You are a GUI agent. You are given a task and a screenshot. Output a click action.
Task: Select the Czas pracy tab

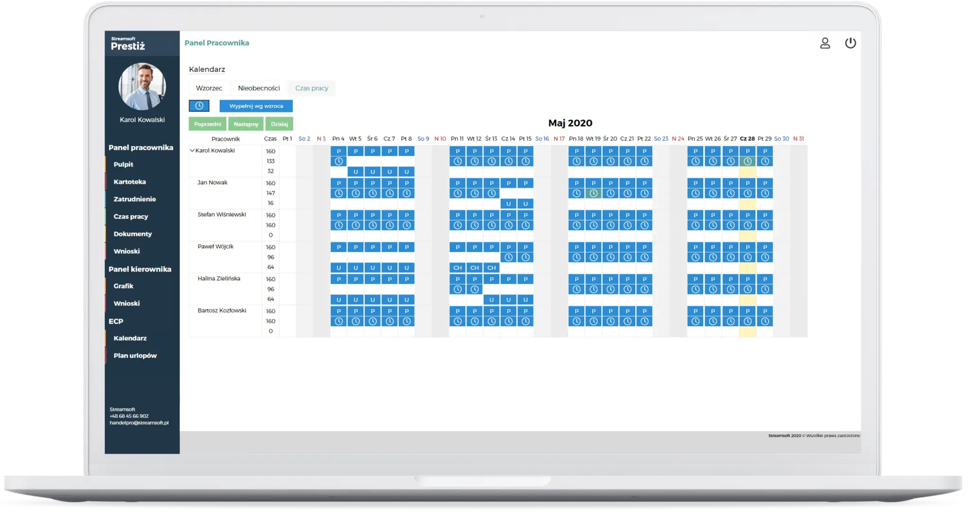pos(311,88)
